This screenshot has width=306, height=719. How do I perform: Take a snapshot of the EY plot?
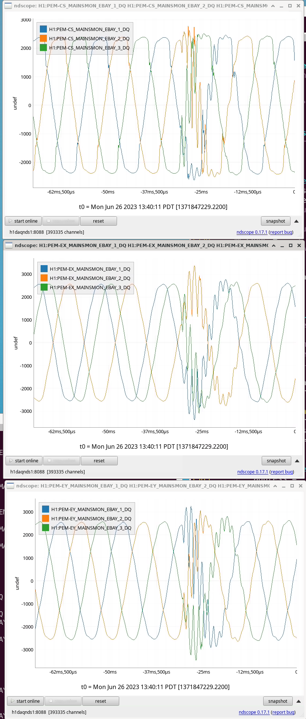tap(278, 701)
